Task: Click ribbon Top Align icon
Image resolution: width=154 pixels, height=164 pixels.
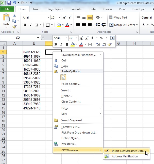Action: pyautogui.click(x=78, y=17)
